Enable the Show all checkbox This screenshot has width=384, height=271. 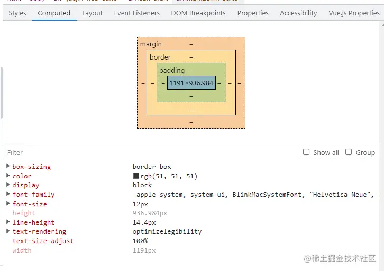point(306,152)
